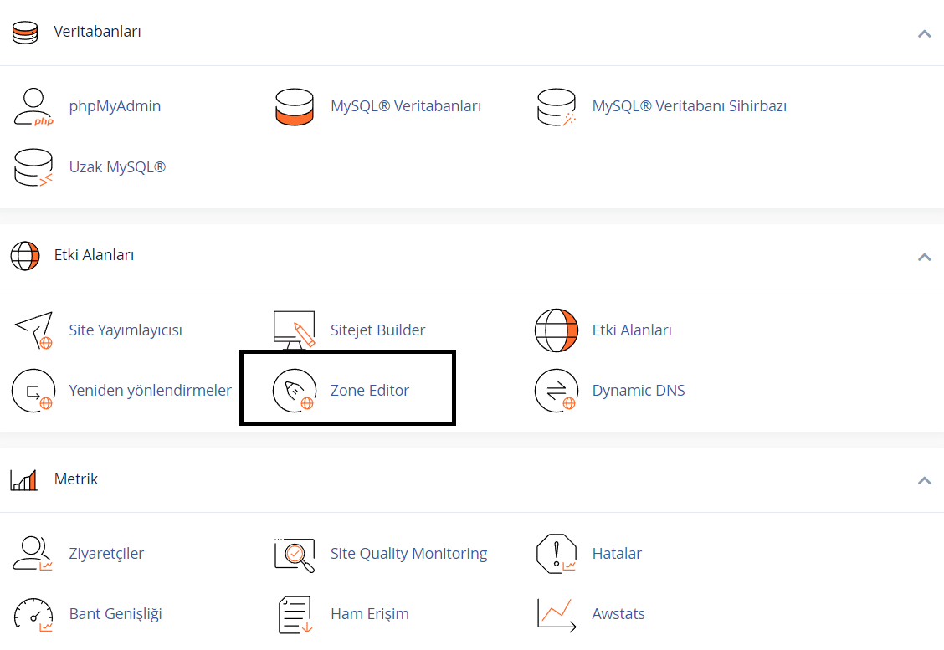Viewport: 944px width, 650px height.
Task: Click the Ziyaretçiler visitor icon
Action: 33,554
